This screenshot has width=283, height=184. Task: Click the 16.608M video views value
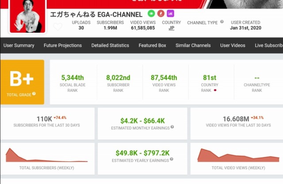point(236,119)
